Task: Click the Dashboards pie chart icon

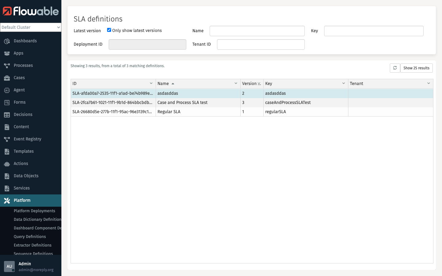Action: (x=7, y=41)
